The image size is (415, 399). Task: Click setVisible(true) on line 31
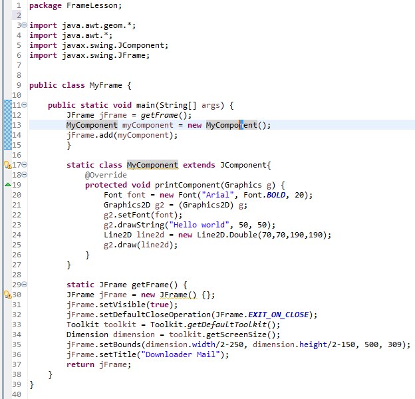pos(136,305)
